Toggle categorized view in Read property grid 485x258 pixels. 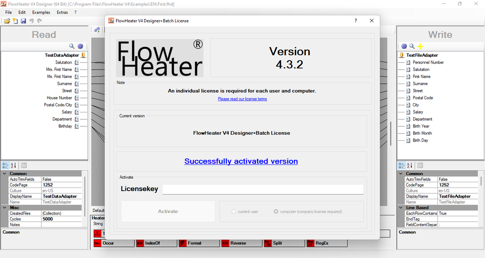pyautogui.click(x=5, y=166)
